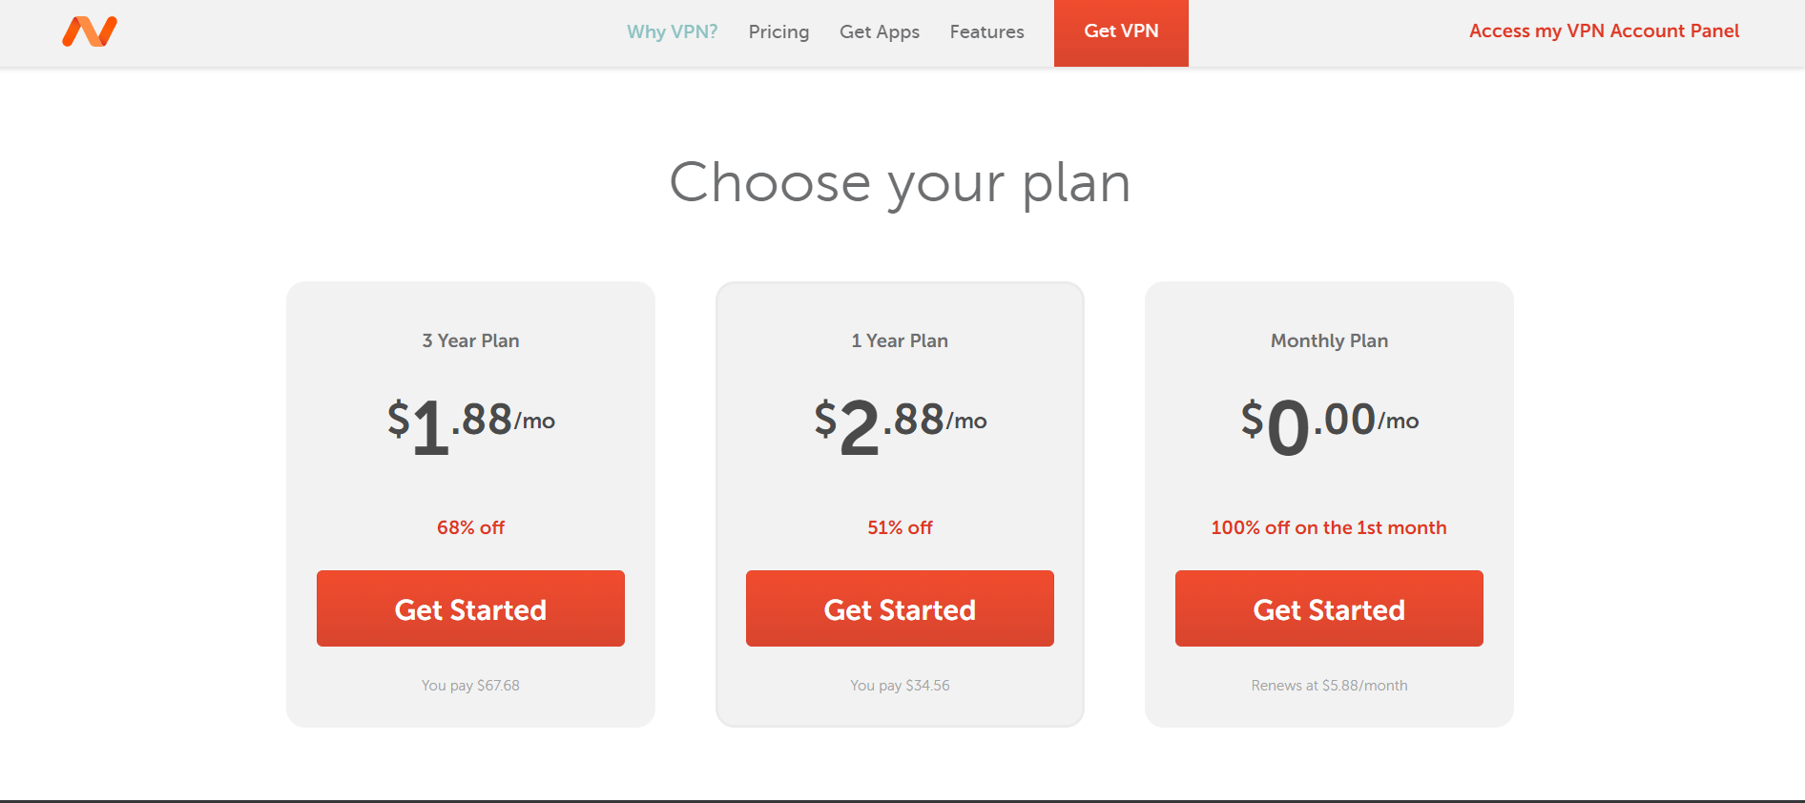Select the Monthly Plan title
This screenshot has height=803, width=1805.
coord(1329,340)
